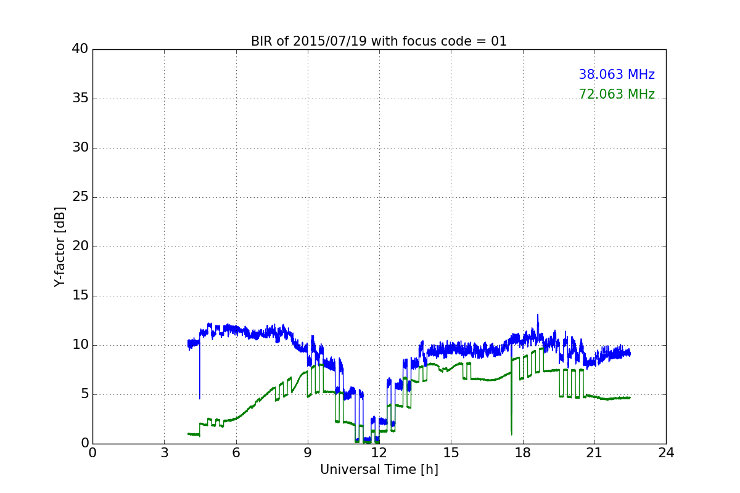The image size is (740, 493).
Task: Click the y-axis tick label 15
Action: coord(80,296)
